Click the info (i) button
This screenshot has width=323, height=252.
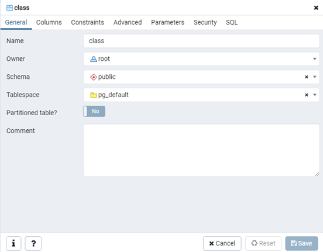pyautogui.click(x=13, y=243)
